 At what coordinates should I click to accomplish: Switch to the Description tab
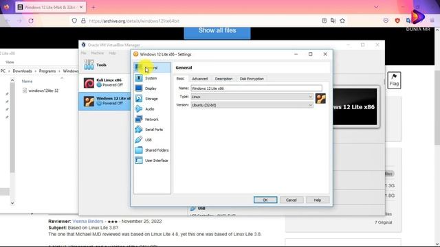(x=223, y=79)
